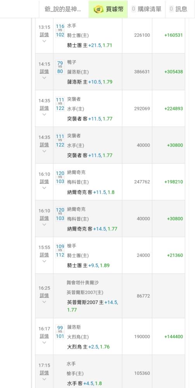Open the 購牌清單 tab
This screenshot has height=388, width=195.
146,9
